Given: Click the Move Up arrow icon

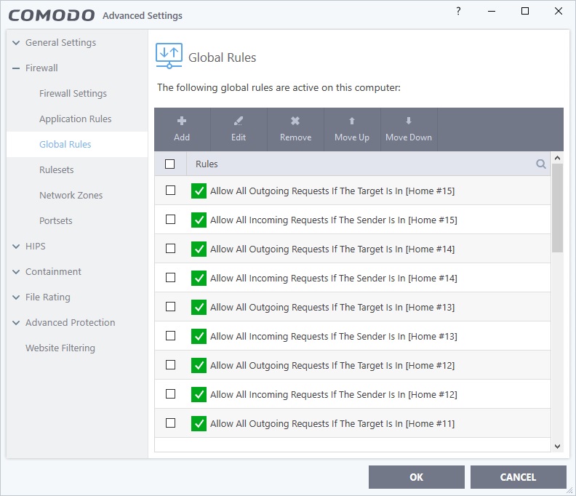Looking at the screenshot, I should (x=352, y=121).
